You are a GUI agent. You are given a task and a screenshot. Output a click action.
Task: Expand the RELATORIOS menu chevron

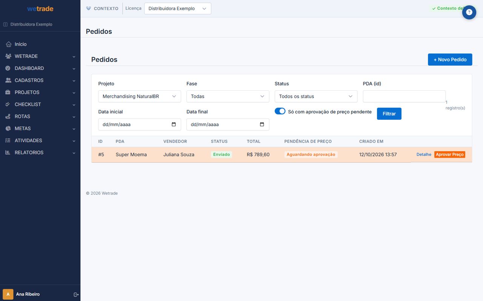pos(74,153)
